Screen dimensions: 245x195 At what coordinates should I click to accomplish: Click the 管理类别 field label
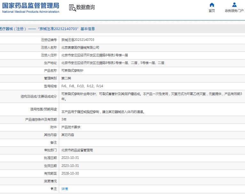point(50,78)
